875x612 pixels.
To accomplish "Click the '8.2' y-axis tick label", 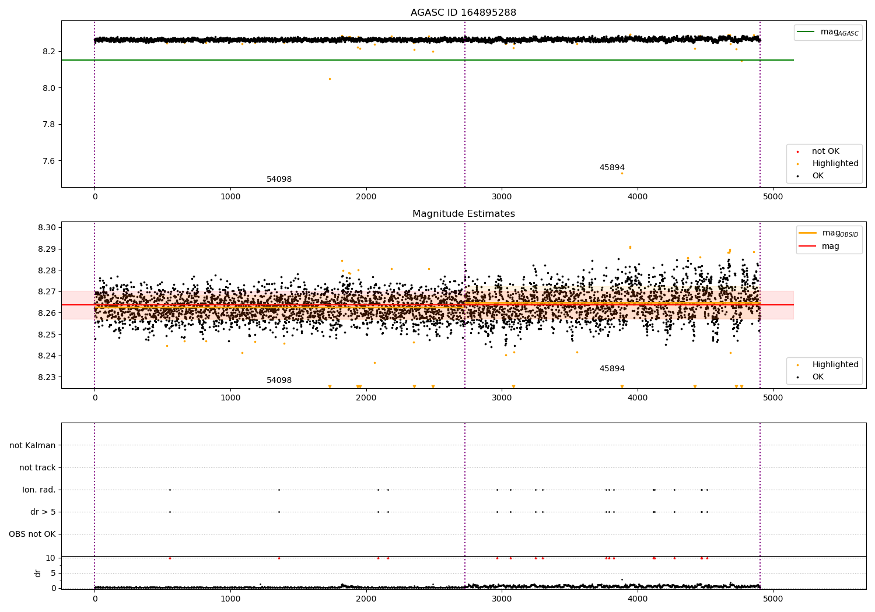I will (49, 52).
